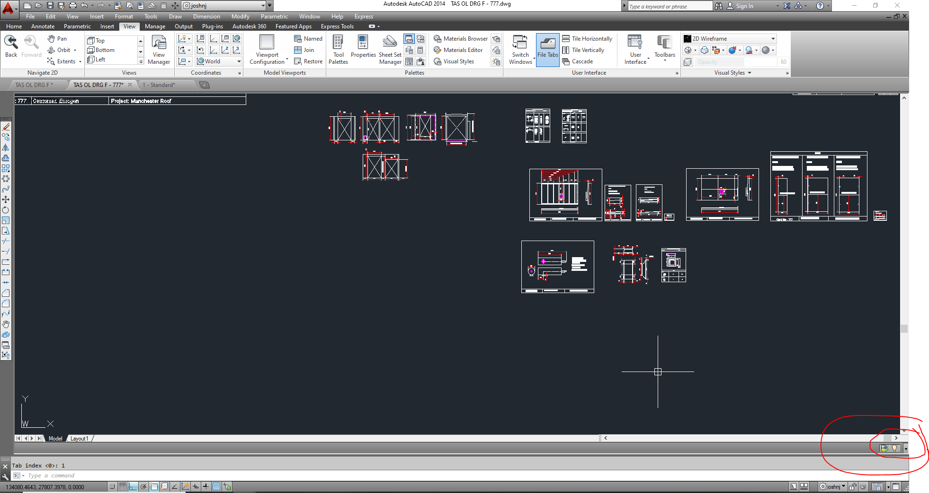Click the Plot printer icon
The width and height of the screenshot is (929, 493).
coord(73,6)
